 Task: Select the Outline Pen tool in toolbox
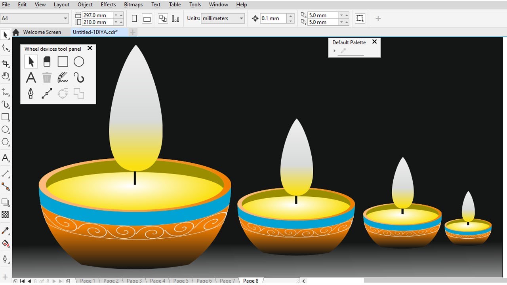click(5, 259)
